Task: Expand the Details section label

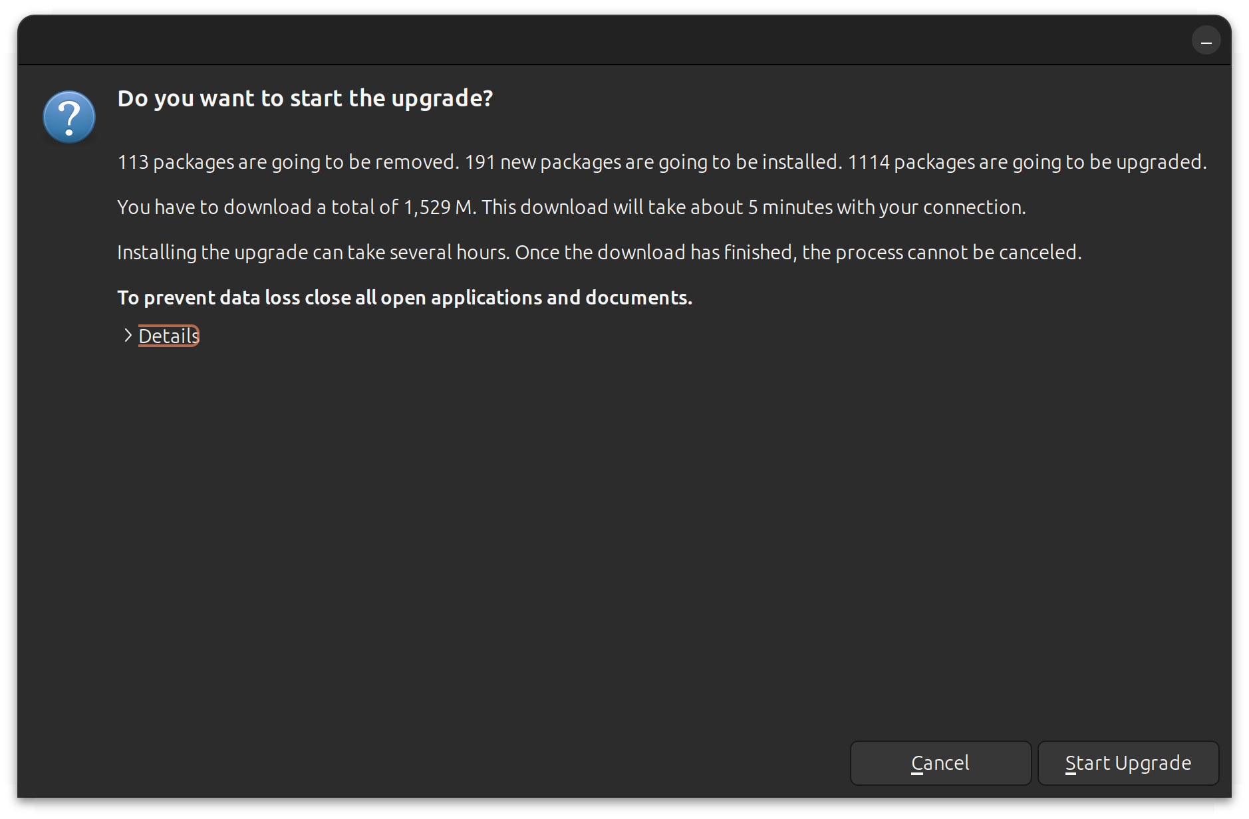Action: coord(168,336)
